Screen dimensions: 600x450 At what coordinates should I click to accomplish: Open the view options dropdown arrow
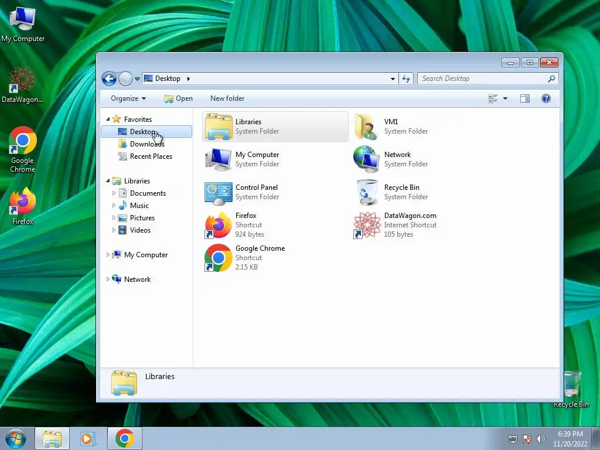[505, 98]
